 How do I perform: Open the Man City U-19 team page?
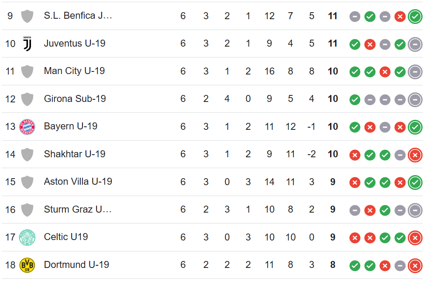(x=74, y=71)
